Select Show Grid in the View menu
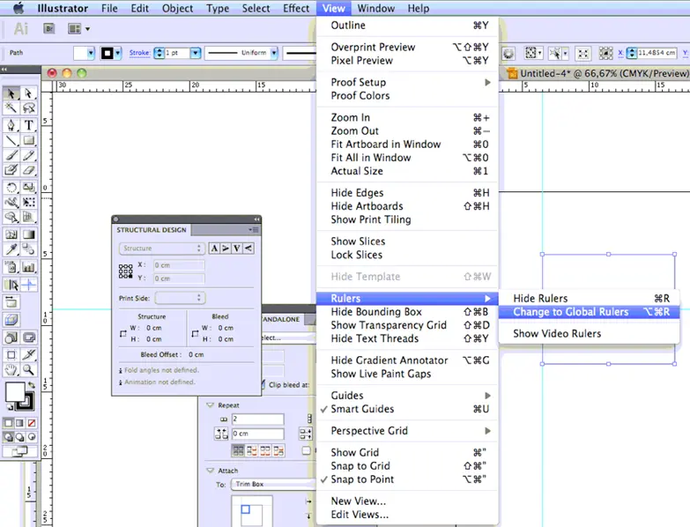Screen dimensions: 690x527 point(407,453)
